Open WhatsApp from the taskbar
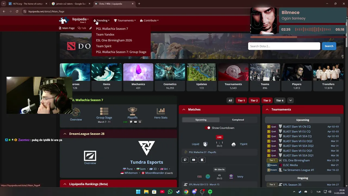The height and width of the screenshot is (196, 348). [x=170, y=192]
